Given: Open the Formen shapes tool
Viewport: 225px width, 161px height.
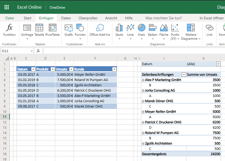Looking at the screenshot, I should pos(80,32).
